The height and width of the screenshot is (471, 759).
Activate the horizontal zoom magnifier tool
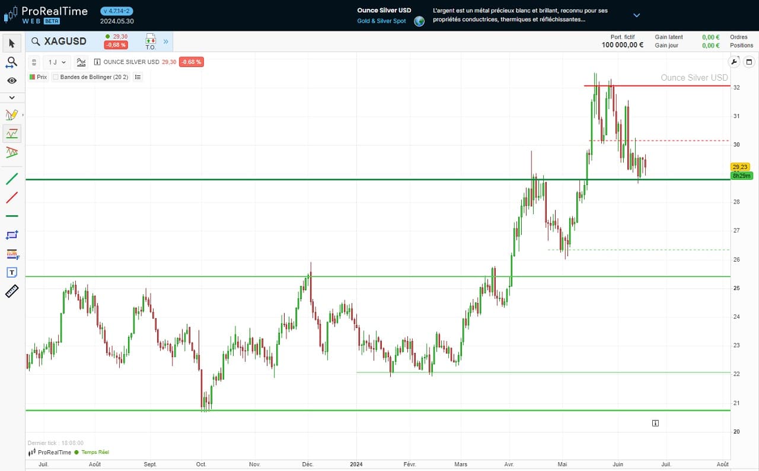point(12,62)
